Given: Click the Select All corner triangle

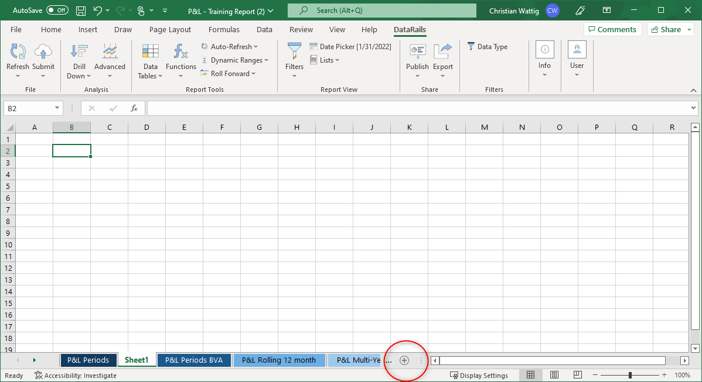Looking at the screenshot, I should tap(9, 128).
